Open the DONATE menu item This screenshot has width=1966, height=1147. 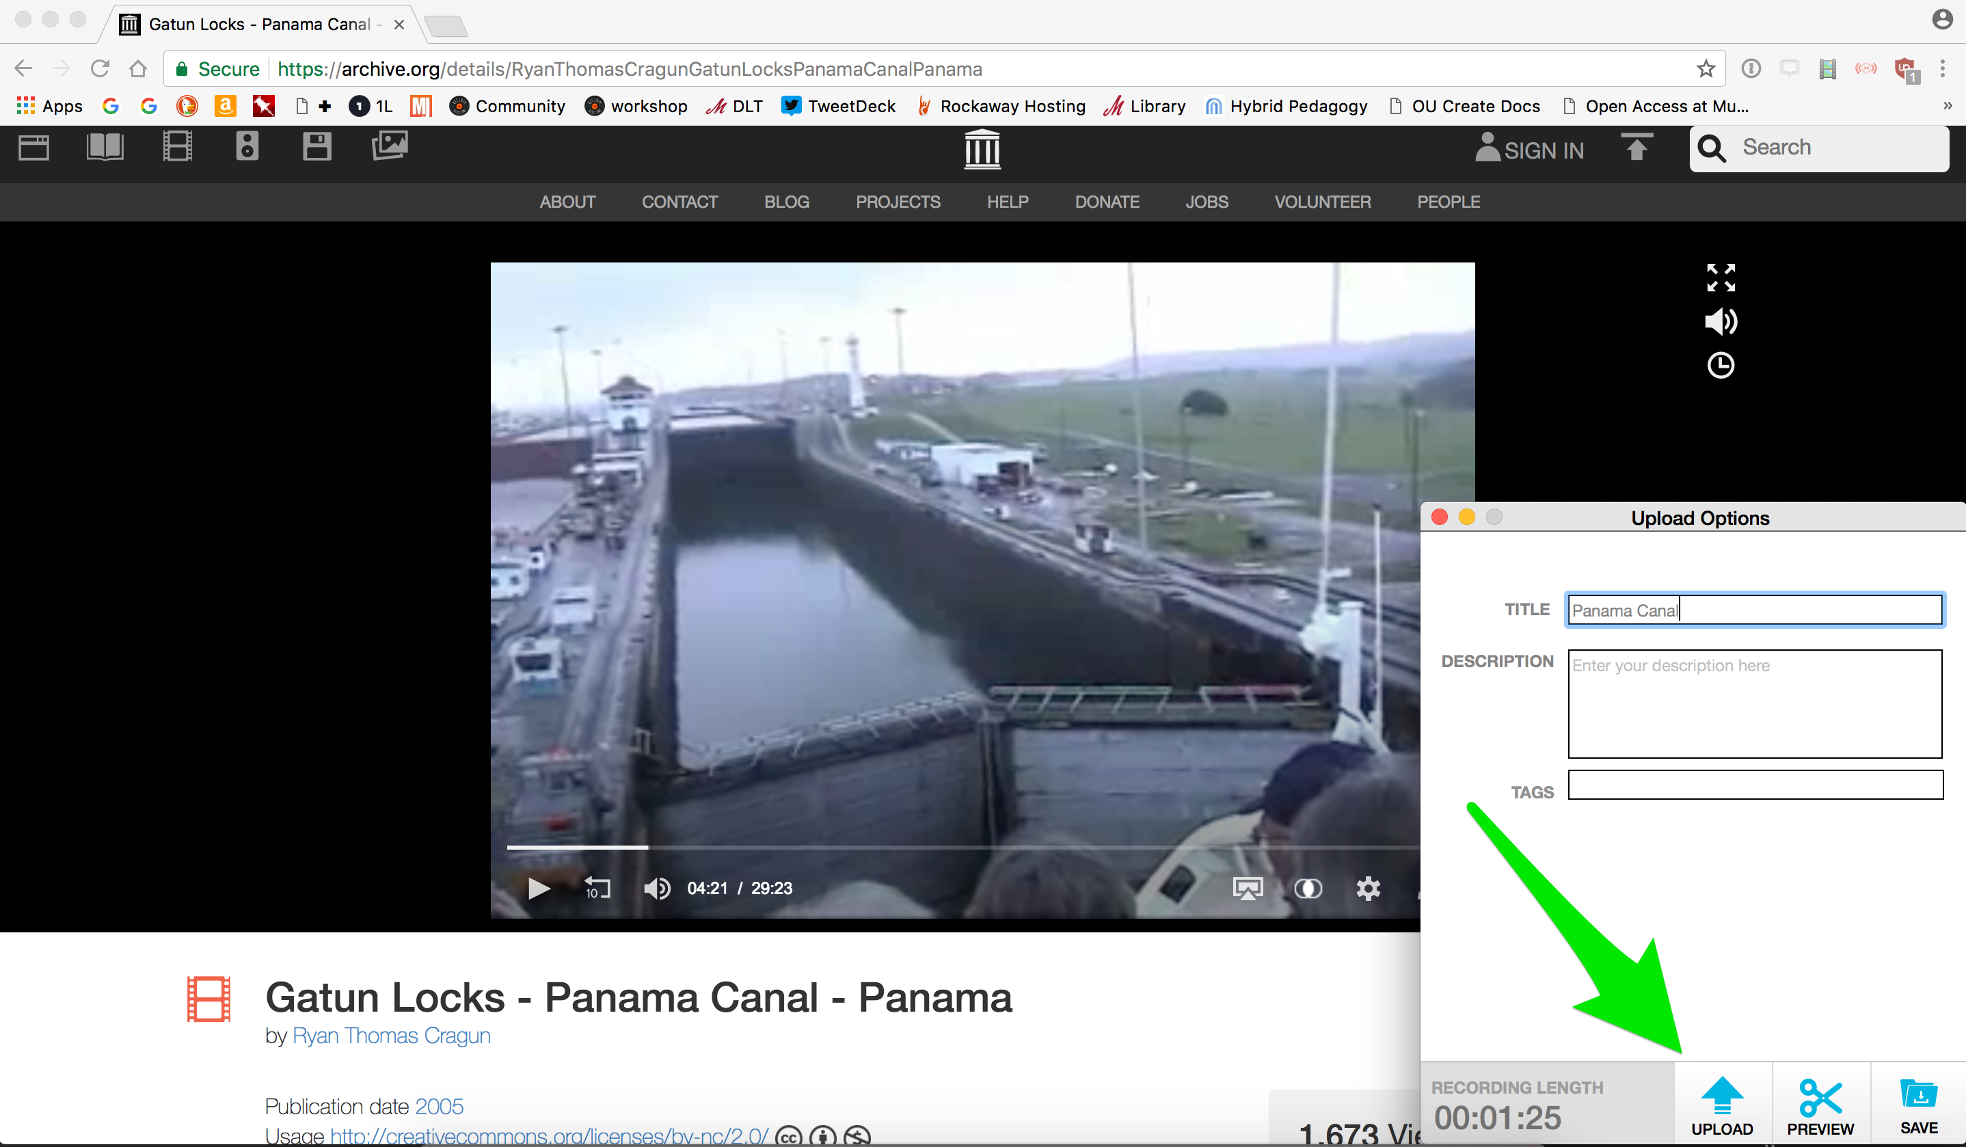point(1107,202)
